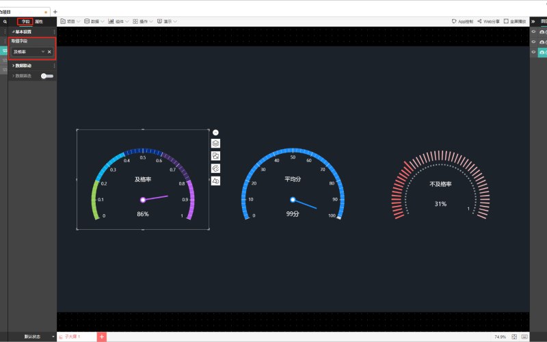Toggle visibility of second layer
The image size is (547, 342).
[x=533, y=42]
